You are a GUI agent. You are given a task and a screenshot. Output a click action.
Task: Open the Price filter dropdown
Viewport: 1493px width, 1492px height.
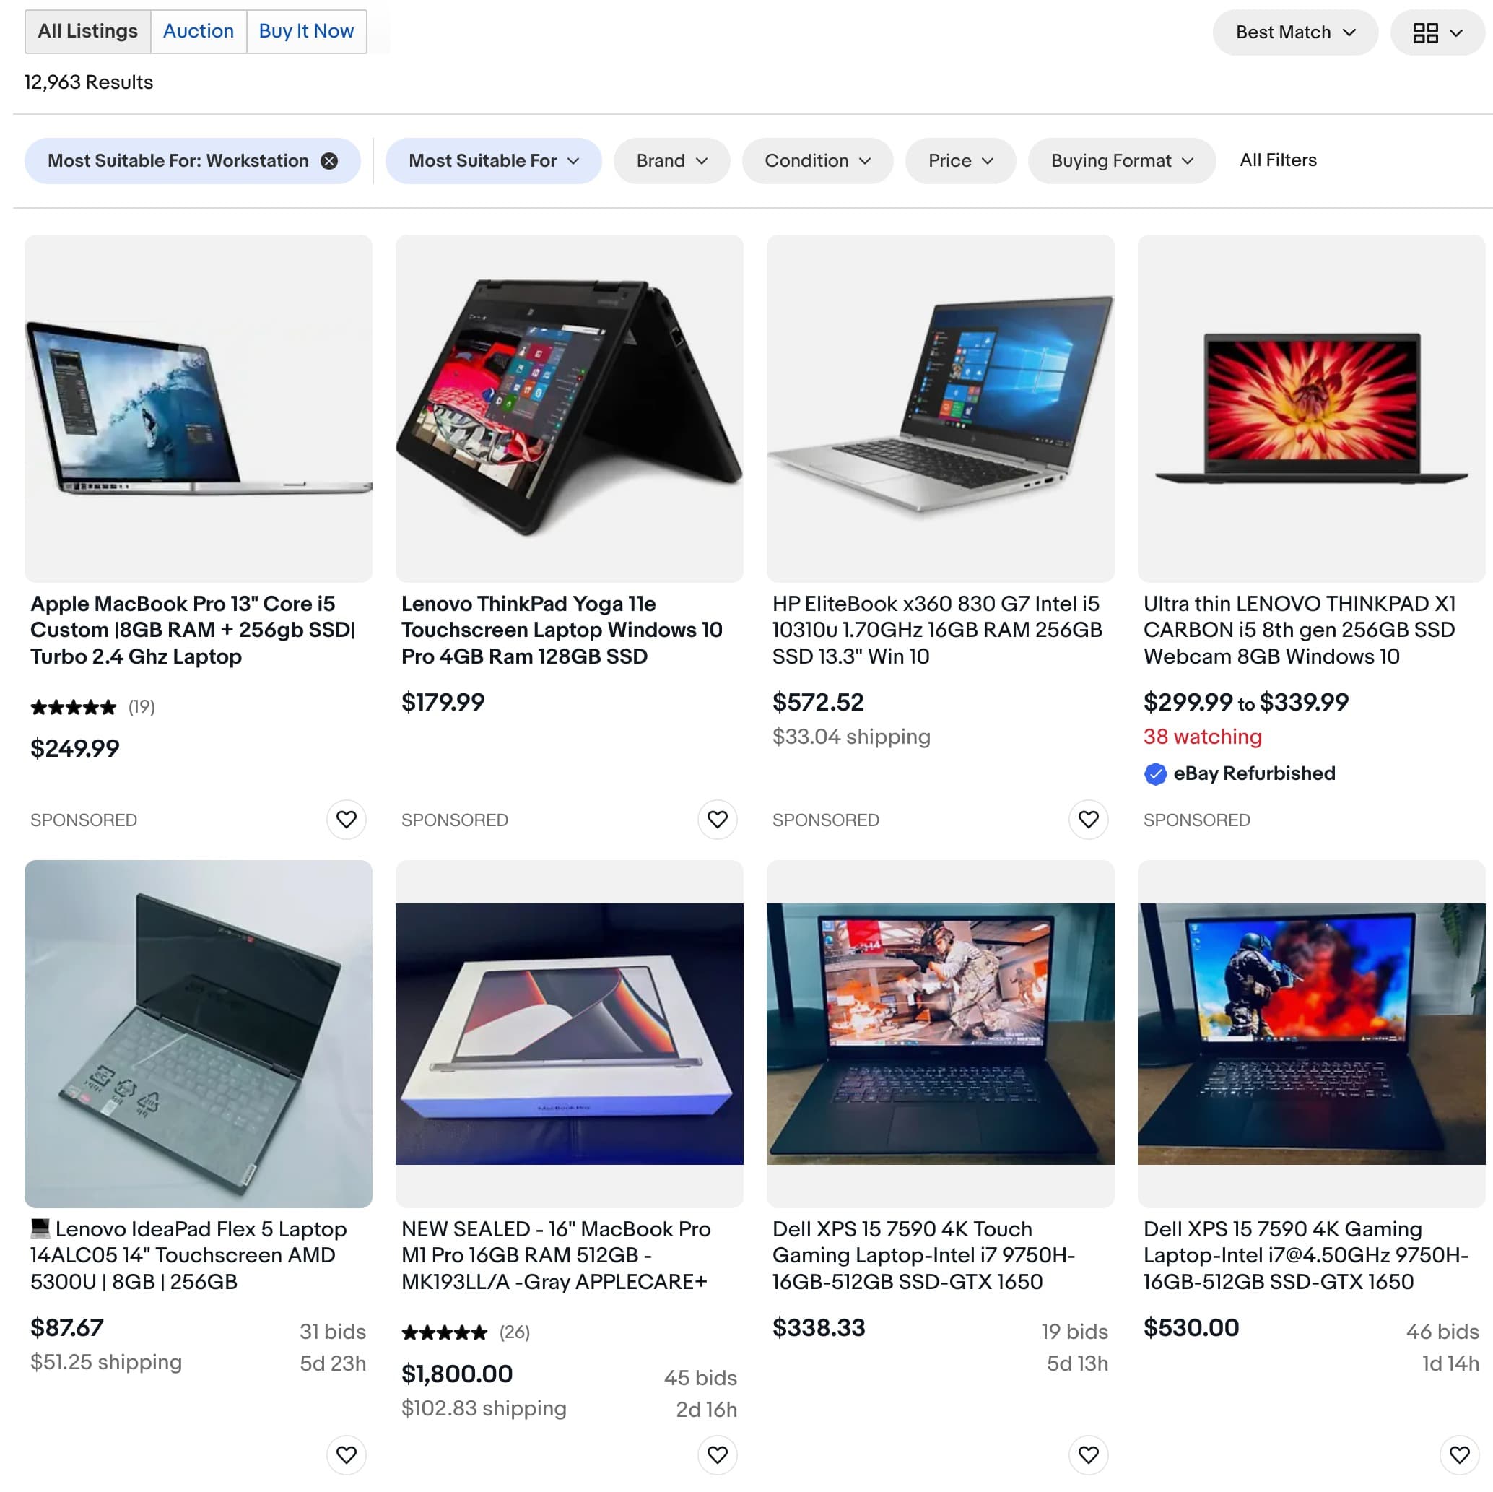coord(960,161)
